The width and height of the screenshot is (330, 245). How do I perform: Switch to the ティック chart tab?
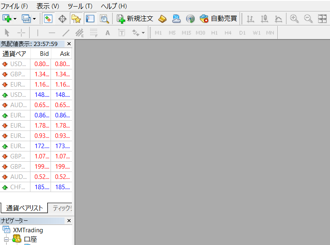coord(62,208)
